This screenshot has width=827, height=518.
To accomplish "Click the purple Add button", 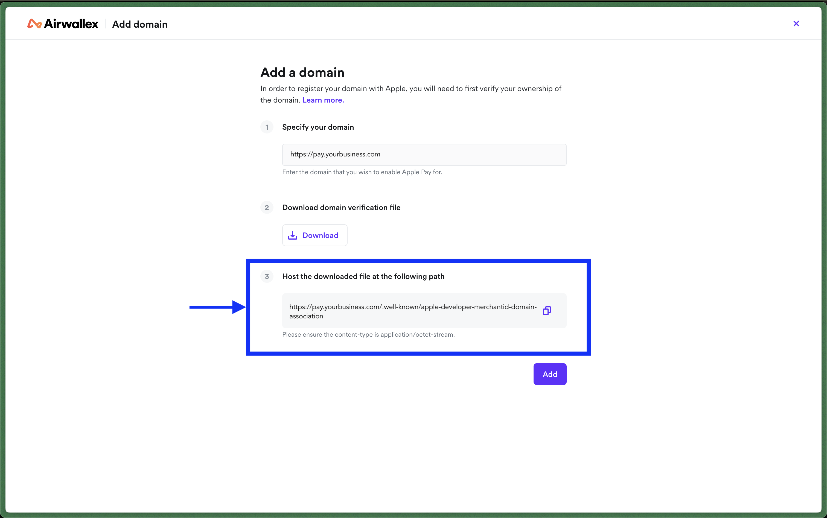I will click(550, 374).
